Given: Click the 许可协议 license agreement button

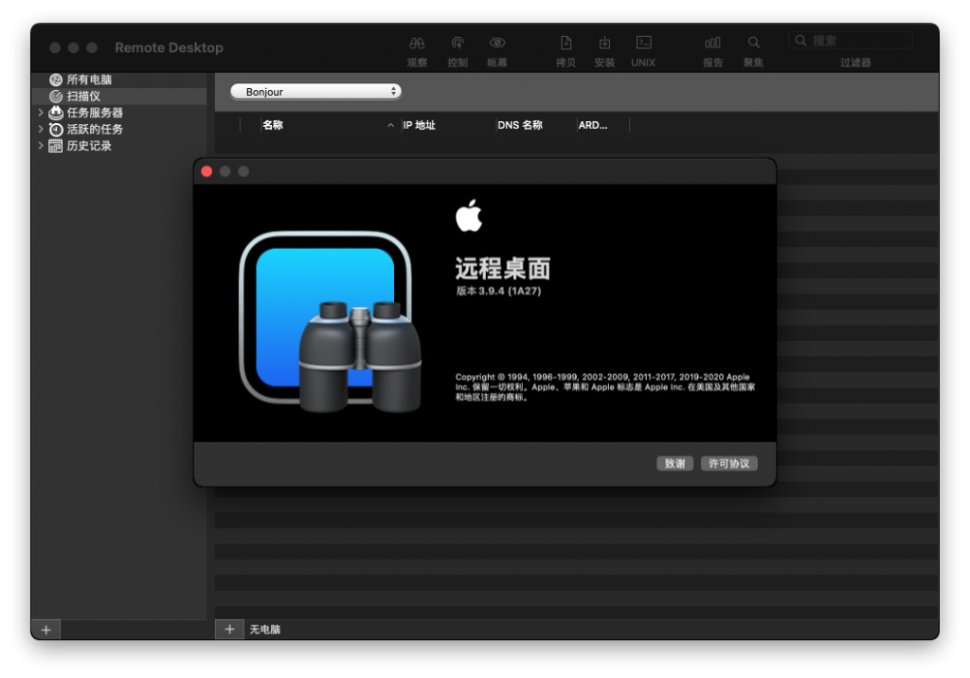Looking at the screenshot, I should click(x=728, y=463).
